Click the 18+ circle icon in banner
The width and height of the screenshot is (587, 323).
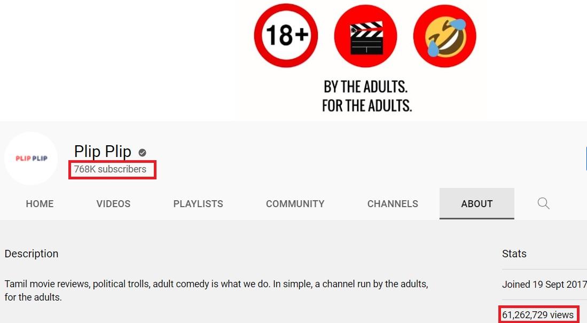pyautogui.click(x=286, y=36)
